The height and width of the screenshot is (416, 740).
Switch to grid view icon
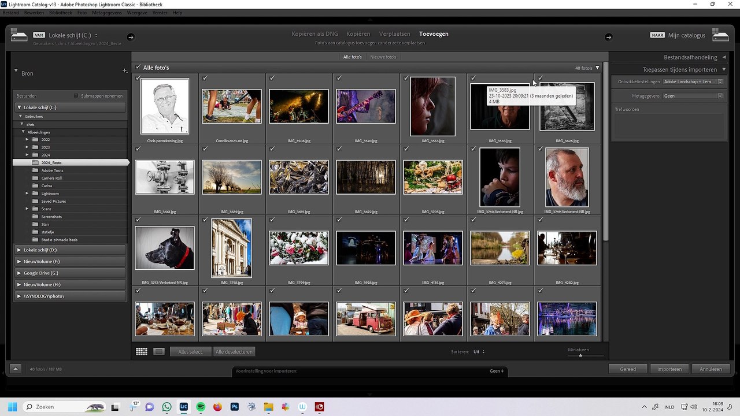point(142,351)
